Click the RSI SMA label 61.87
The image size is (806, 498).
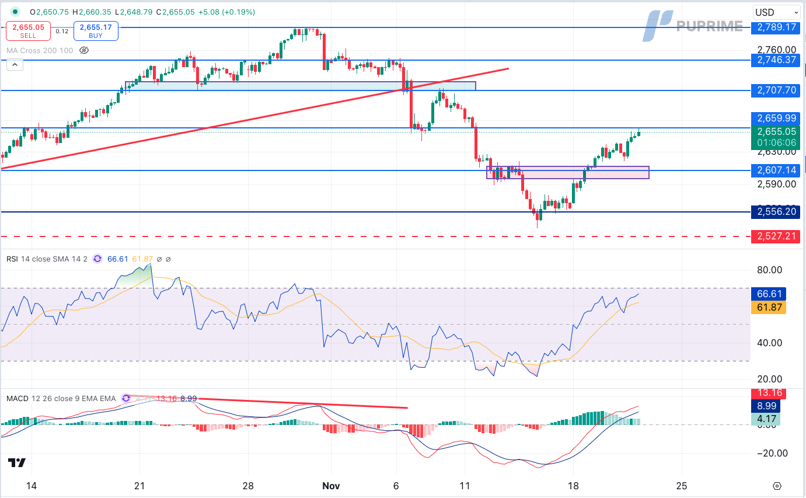tap(769, 308)
